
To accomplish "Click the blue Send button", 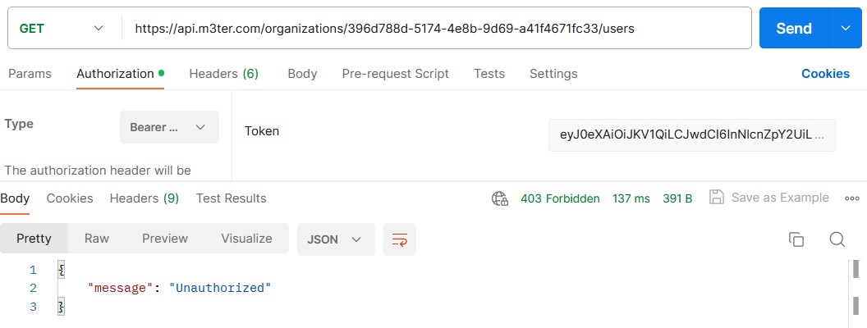I will [x=794, y=28].
